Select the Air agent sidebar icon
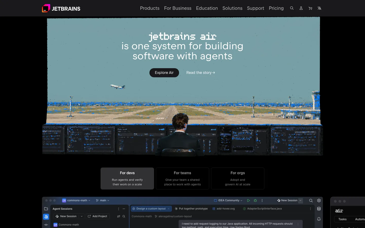 pos(46,217)
